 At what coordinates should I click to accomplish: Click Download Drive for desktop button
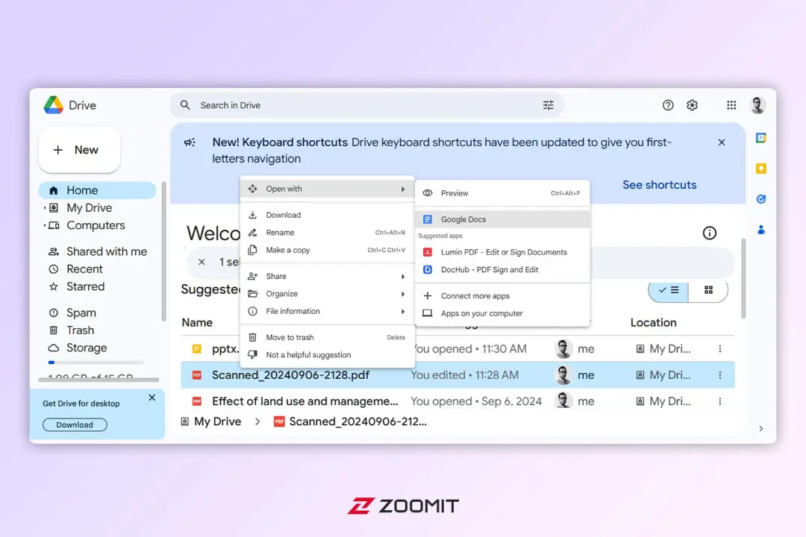coord(75,425)
